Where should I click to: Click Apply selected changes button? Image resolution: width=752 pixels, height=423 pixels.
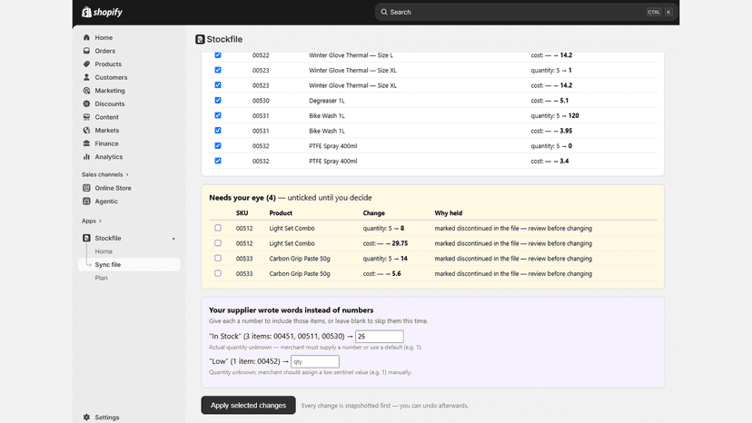[249, 405]
